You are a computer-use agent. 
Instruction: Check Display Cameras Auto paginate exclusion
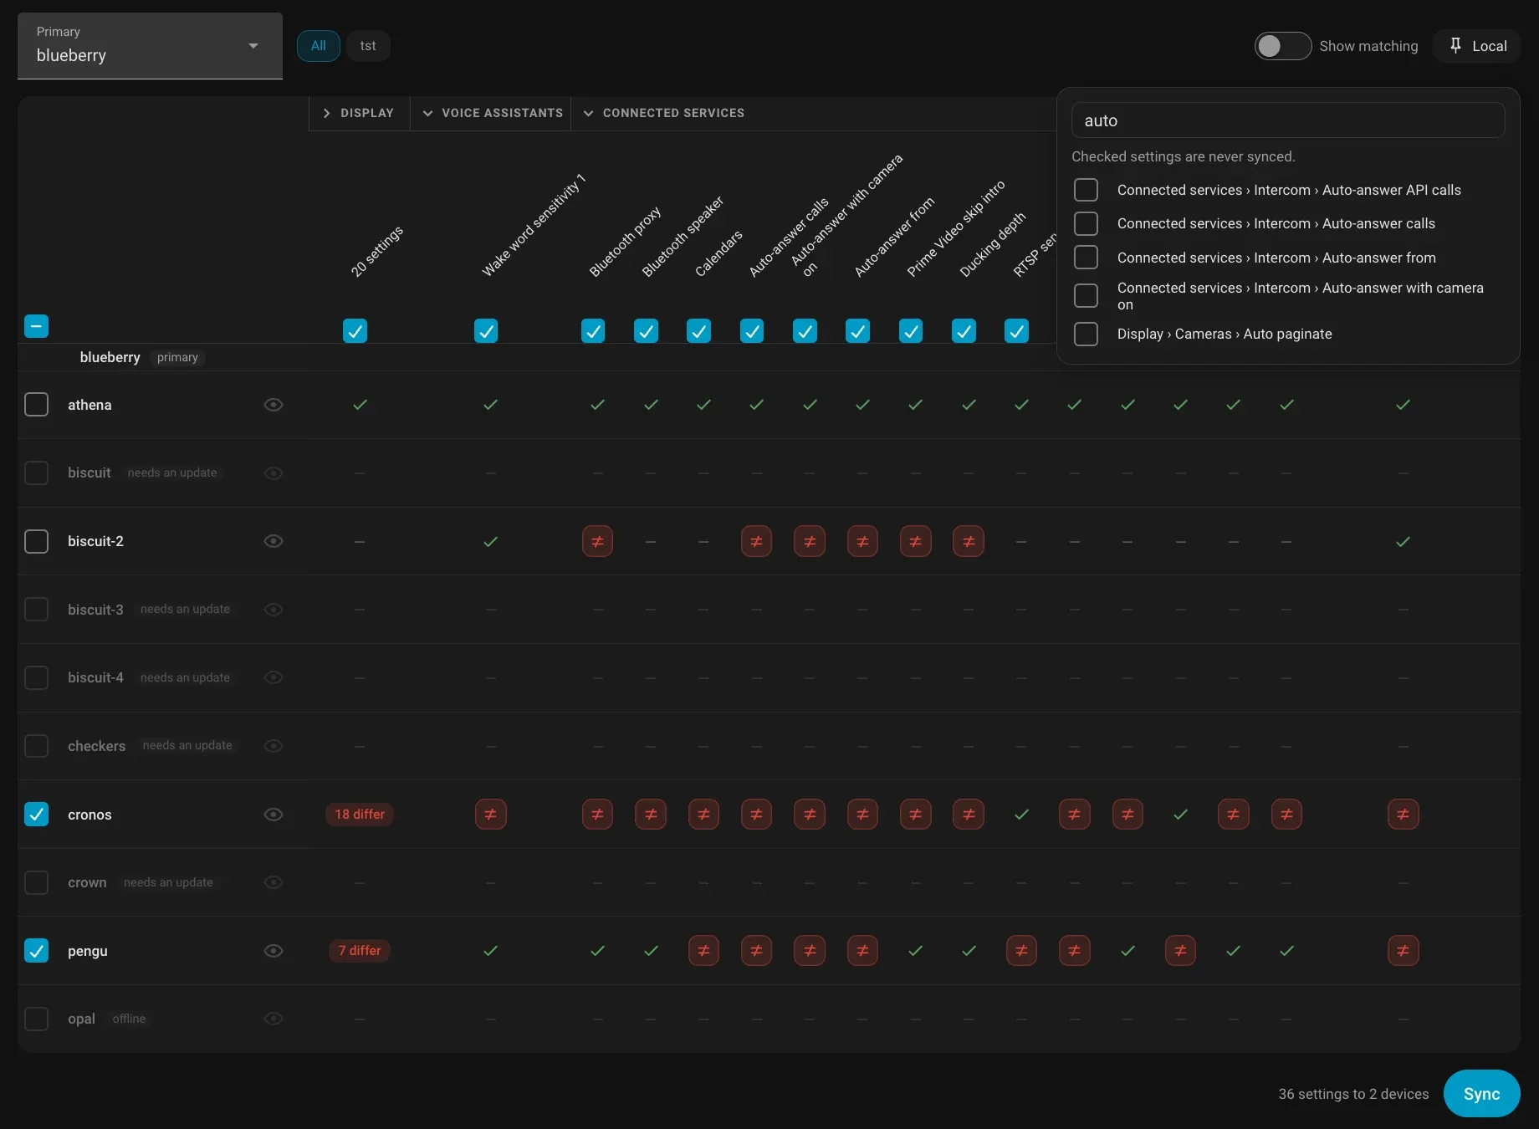click(x=1086, y=334)
